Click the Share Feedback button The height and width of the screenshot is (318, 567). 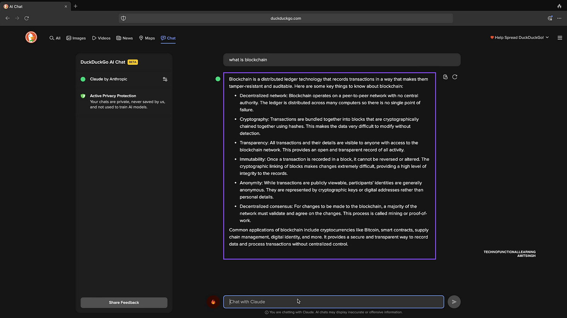coord(124,302)
